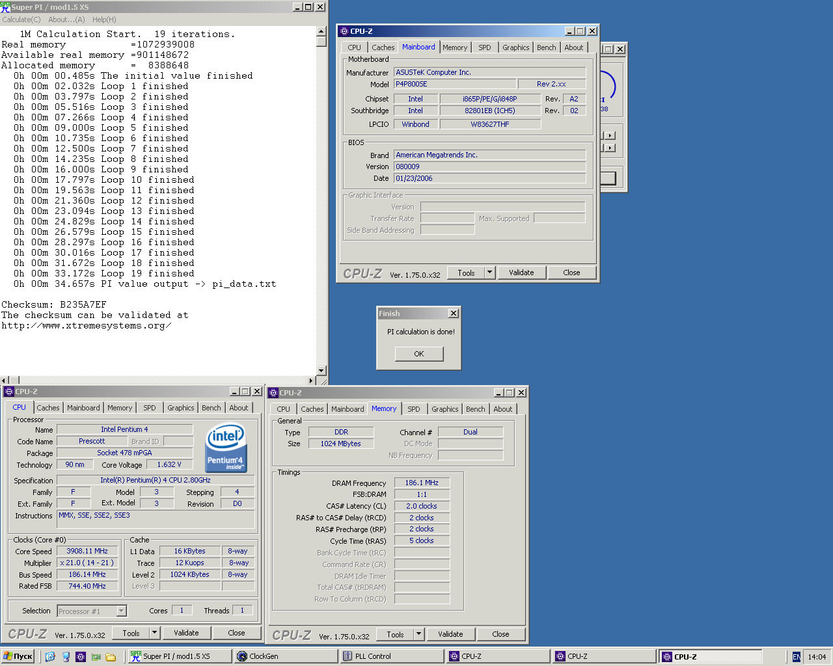Image resolution: width=833 pixels, height=666 pixels.
Task: Open Calculate menu in Super PI
Action: 21,20
